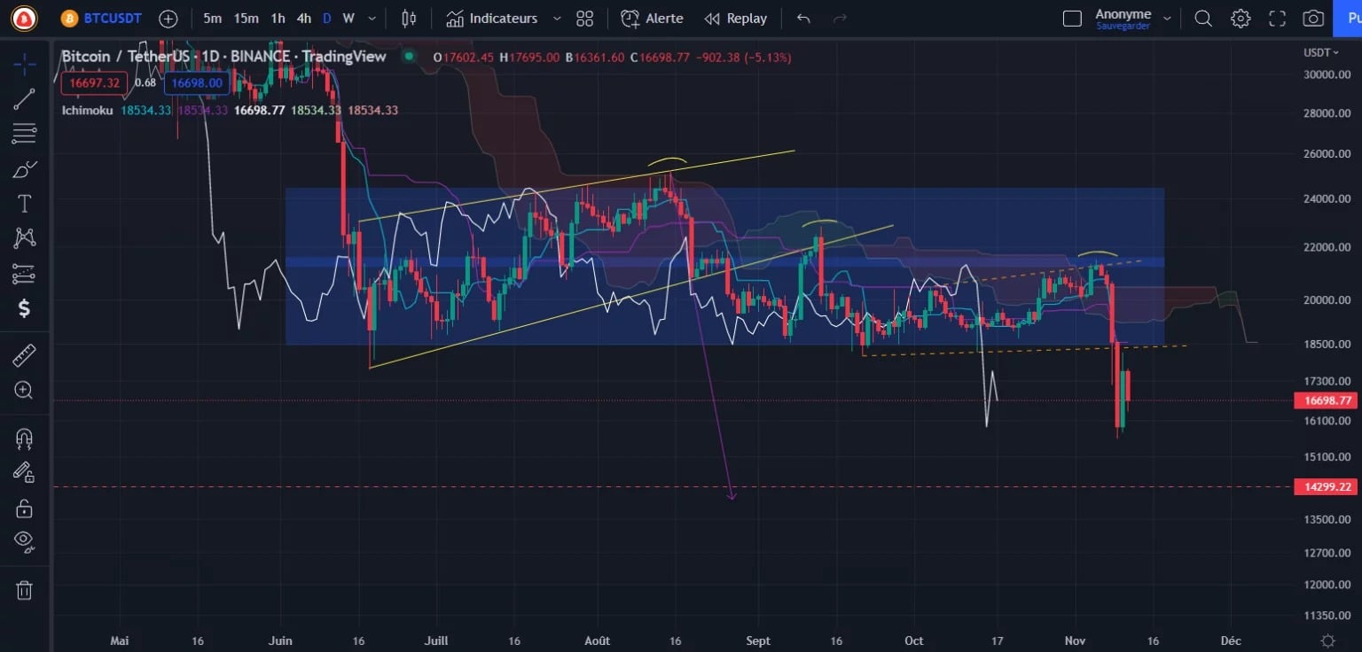Select the W weekly timeframe

pos(348,19)
